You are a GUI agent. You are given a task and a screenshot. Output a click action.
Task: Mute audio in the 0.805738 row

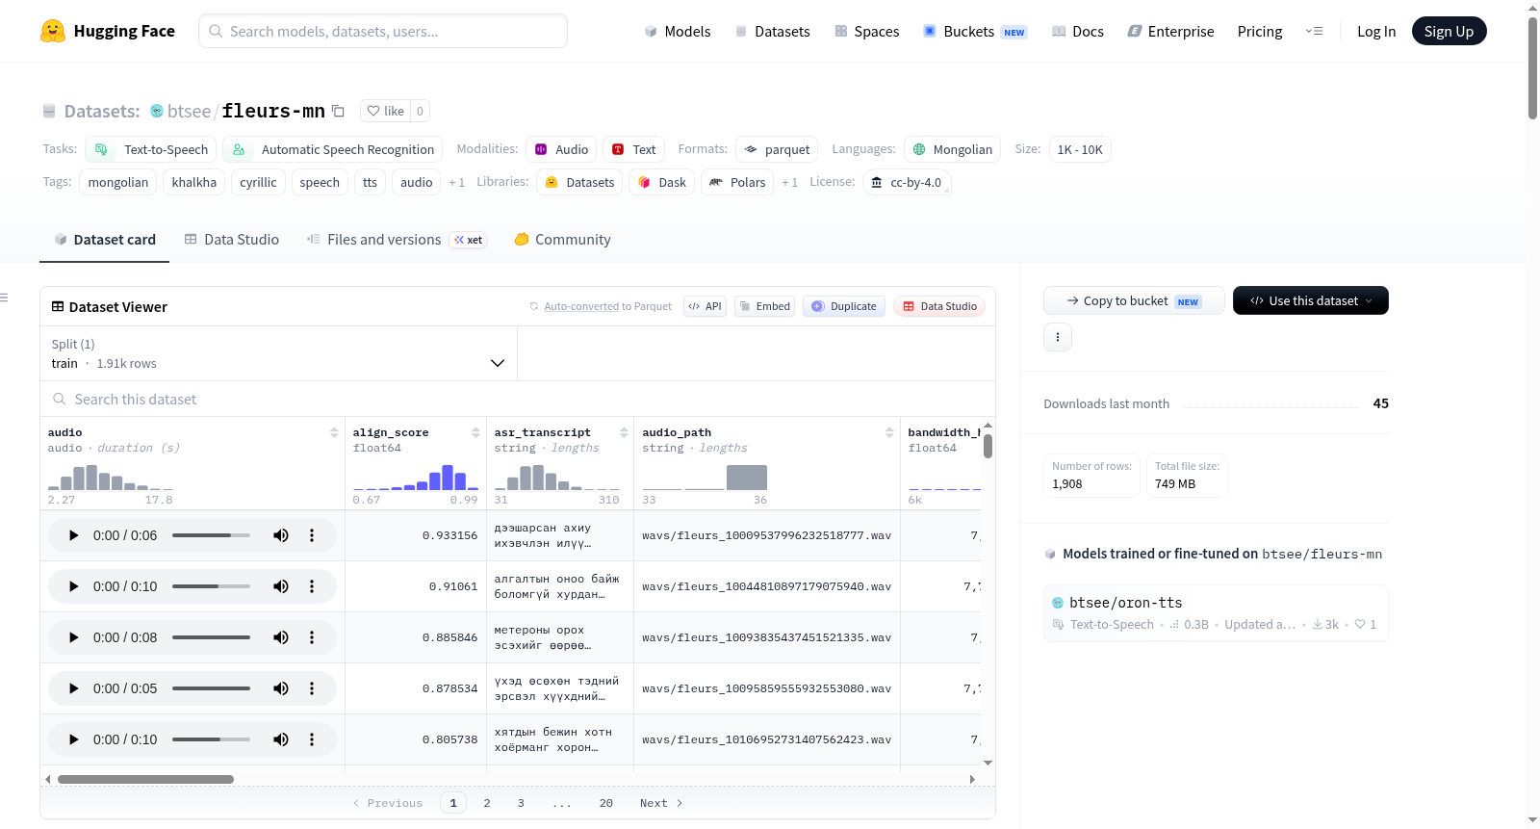(x=281, y=739)
